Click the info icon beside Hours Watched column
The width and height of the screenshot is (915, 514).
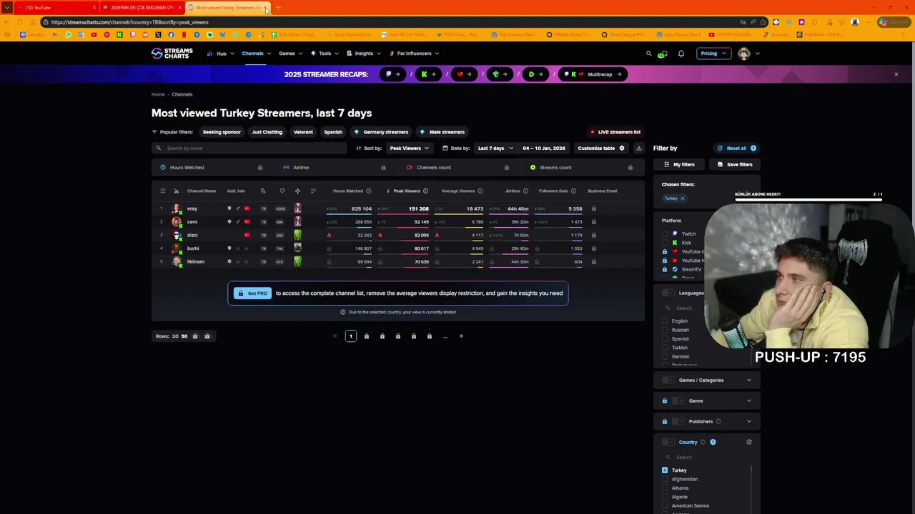click(369, 191)
